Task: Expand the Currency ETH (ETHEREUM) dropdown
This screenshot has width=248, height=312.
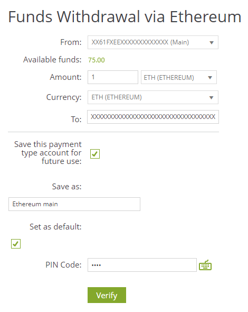Action: tap(153, 97)
